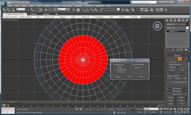Enable the By Vertex checkbox
The image size is (191, 115).
click(168, 62)
